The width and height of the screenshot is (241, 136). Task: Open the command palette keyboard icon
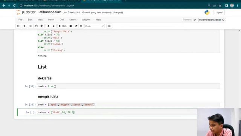109,26
